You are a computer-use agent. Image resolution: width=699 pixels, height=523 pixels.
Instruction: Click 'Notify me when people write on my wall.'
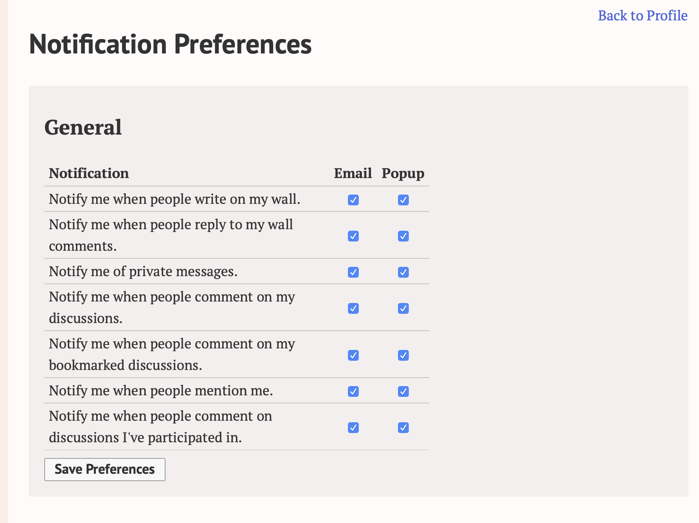pos(174,199)
